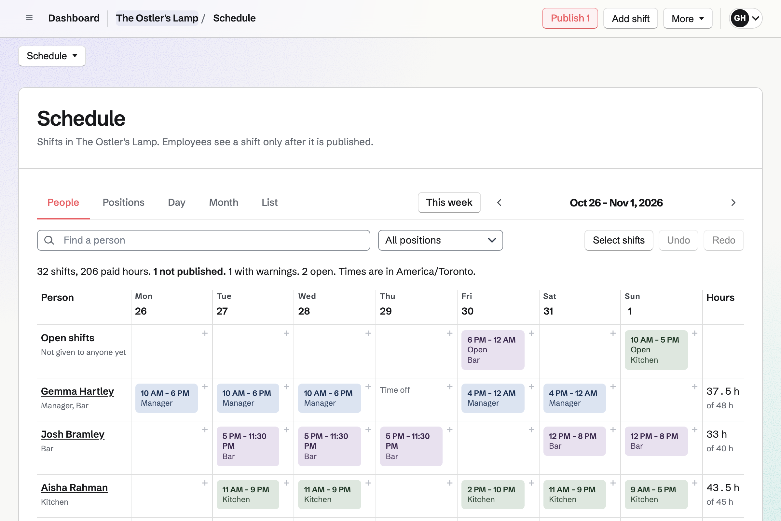Image resolution: width=781 pixels, height=521 pixels.
Task: Go to next week arrow
Action: tap(733, 203)
